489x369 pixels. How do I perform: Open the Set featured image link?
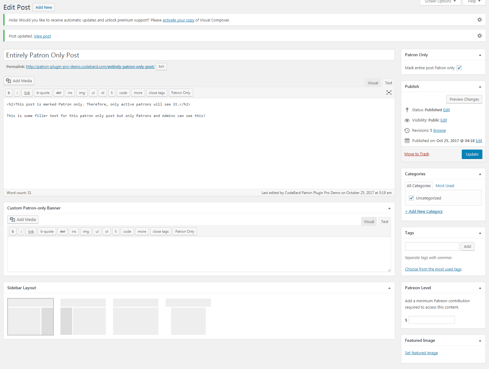coord(421,353)
